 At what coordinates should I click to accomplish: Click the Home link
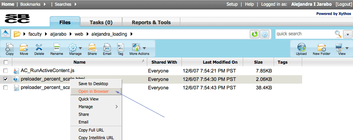(x=8, y=4)
